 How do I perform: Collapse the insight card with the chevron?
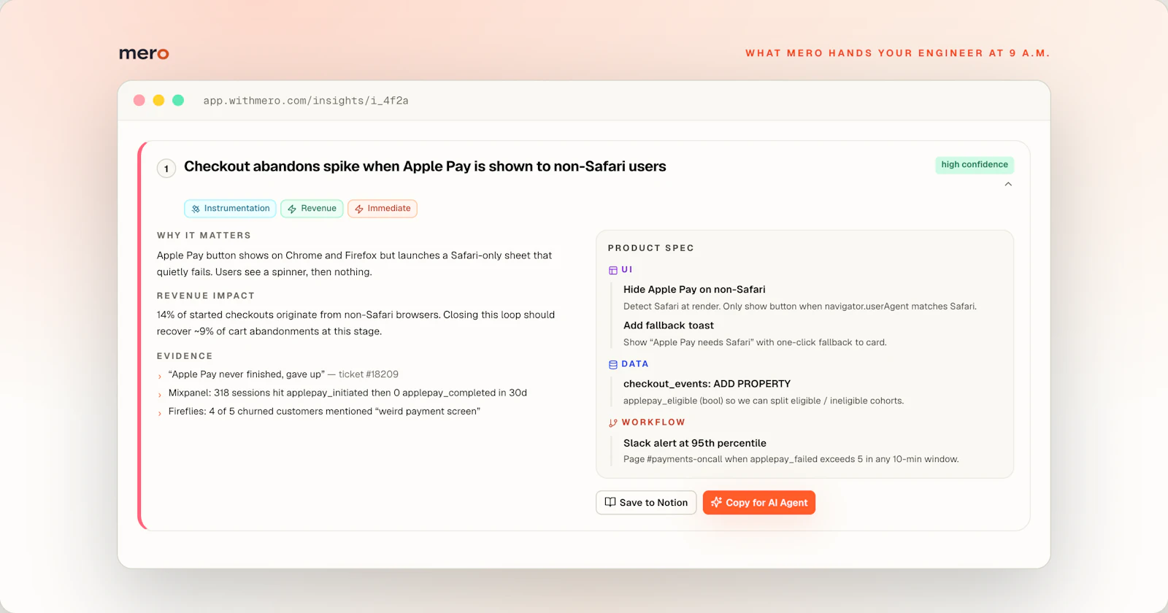[1008, 184]
